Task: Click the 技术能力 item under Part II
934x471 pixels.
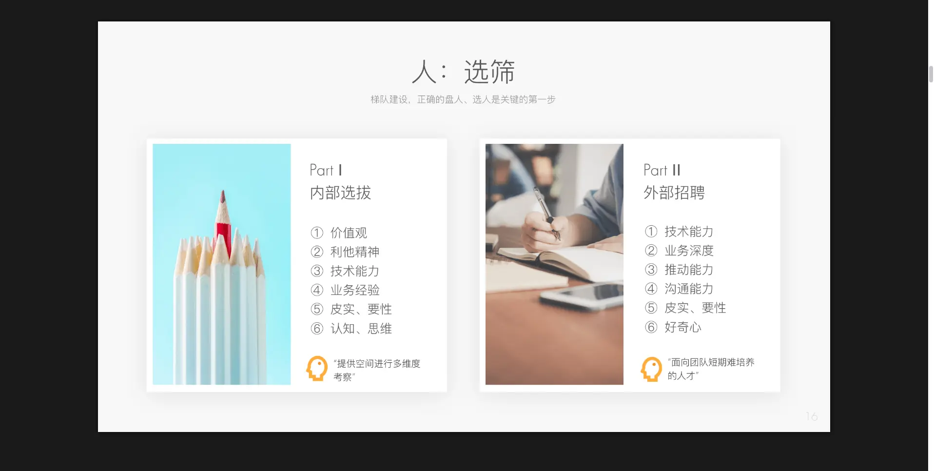Action: [x=689, y=232]
